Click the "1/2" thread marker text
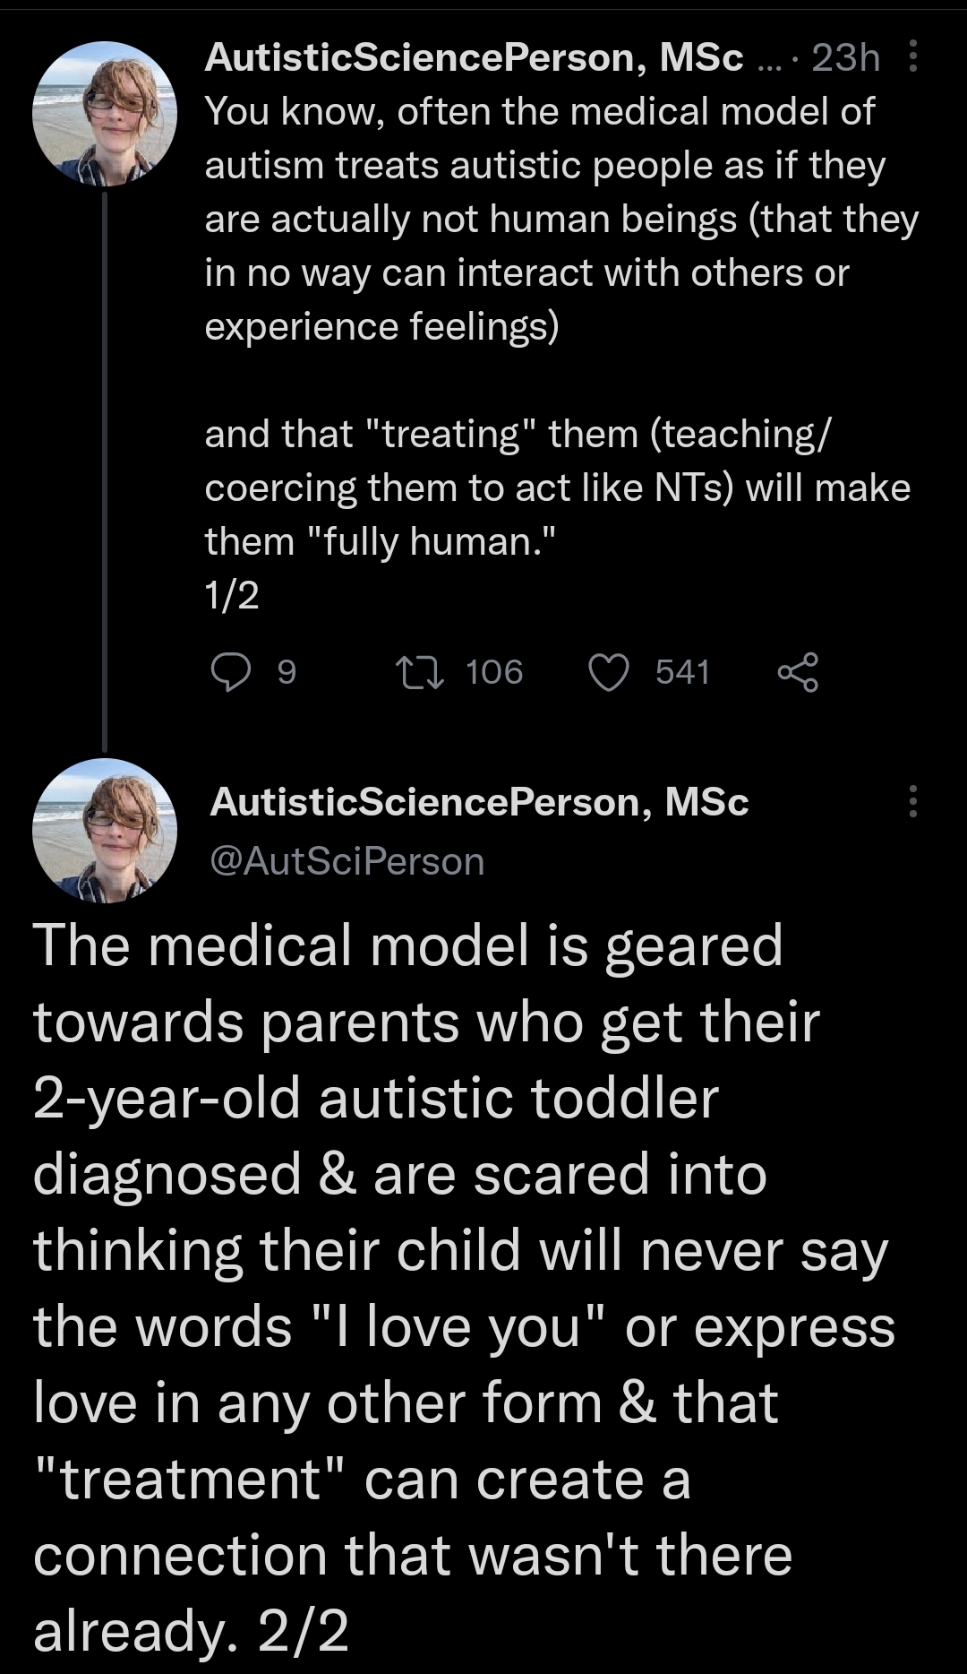 point(232,595)
